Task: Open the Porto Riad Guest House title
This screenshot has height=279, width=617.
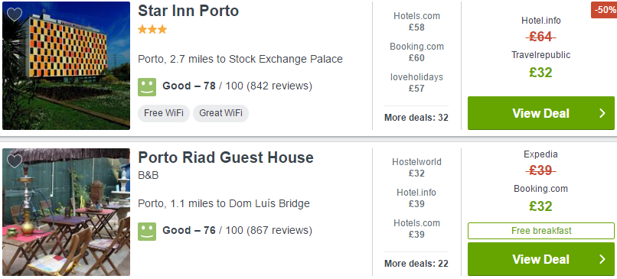Action: click(226, 157)
